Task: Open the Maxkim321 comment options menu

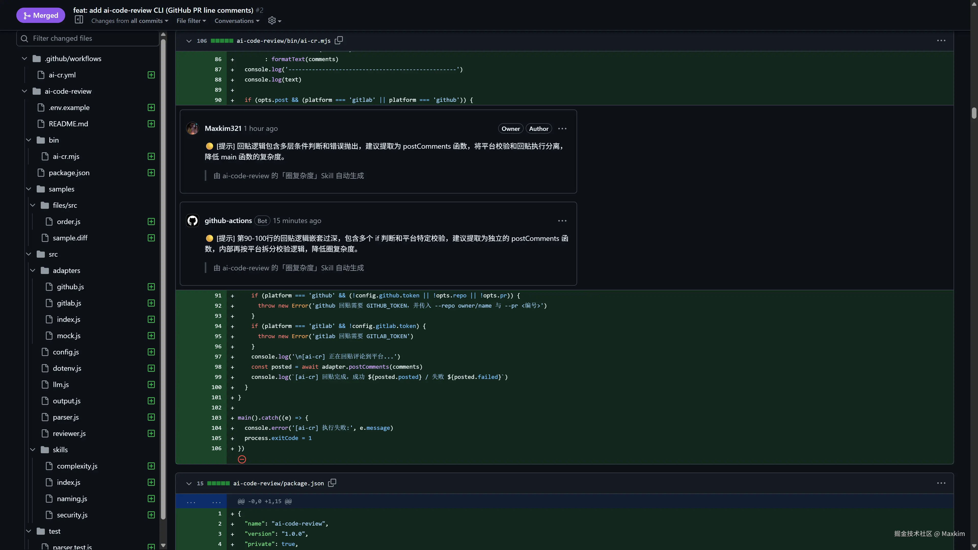Action: pyautogui.click(x=562, y=129)
